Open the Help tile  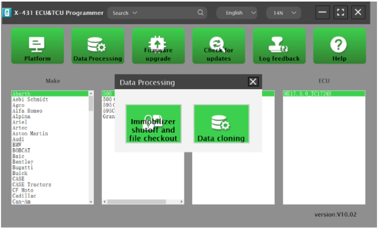[339, 46]
